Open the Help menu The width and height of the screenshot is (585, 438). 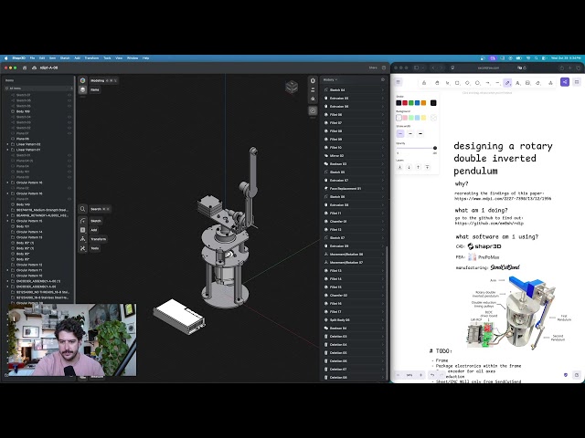pos(146,58)
